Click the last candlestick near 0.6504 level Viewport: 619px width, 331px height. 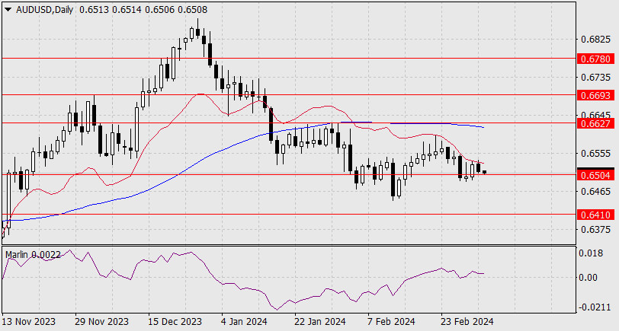[484, 172]
